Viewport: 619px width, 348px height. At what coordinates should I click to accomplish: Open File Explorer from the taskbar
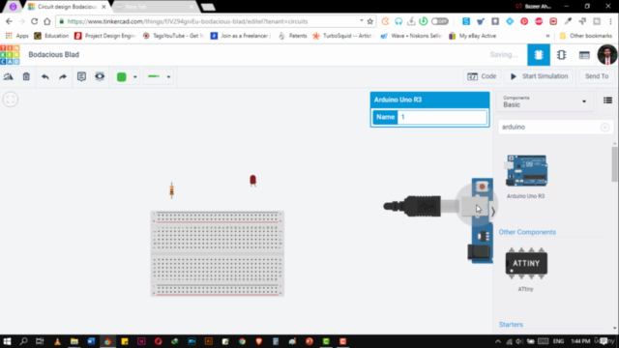click(74, 341)
